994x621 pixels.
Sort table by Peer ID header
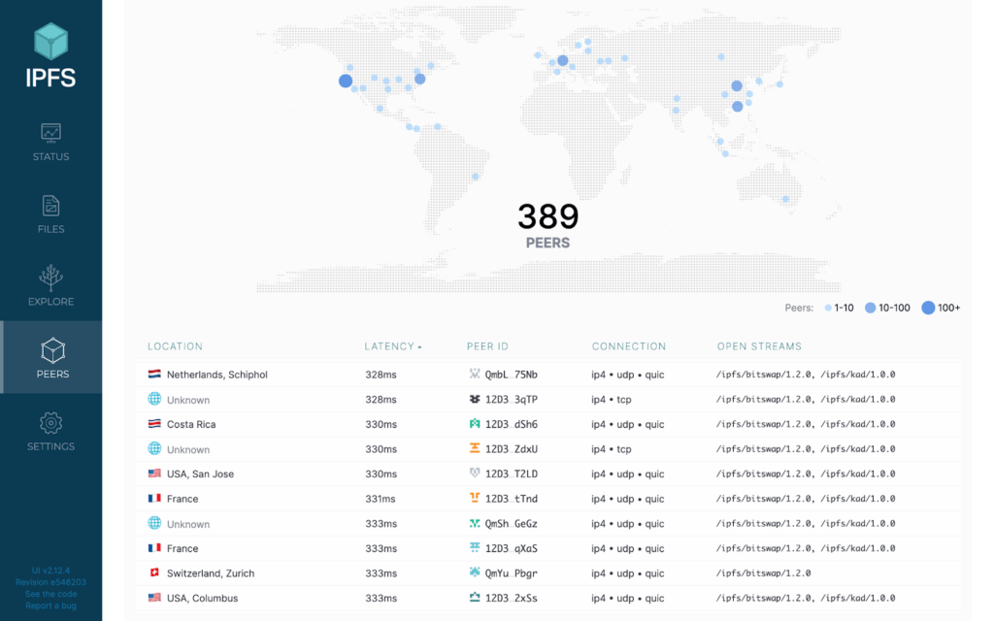[x=487, y=346]
